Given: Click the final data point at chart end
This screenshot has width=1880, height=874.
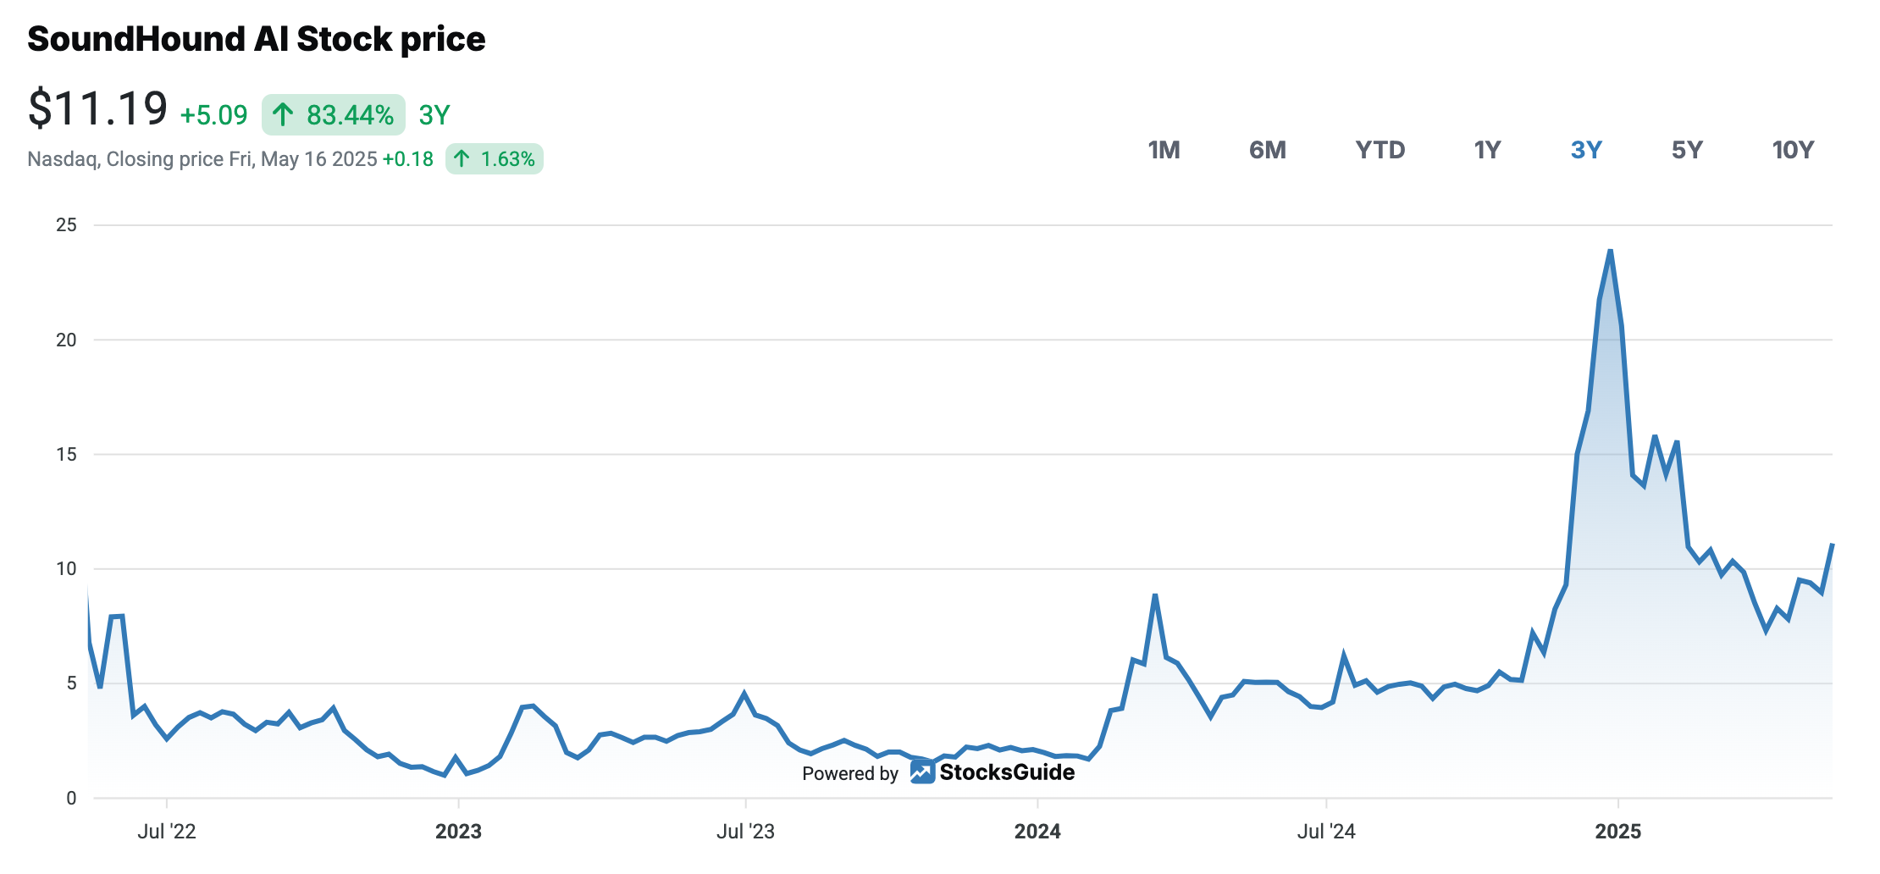Looking at the screenshot, I should pos(1832,545).
